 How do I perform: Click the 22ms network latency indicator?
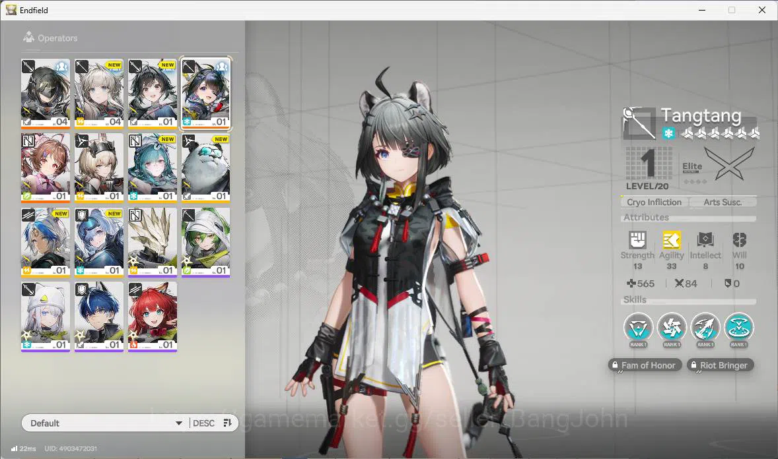pyautogui.click(x=23, y=448)
